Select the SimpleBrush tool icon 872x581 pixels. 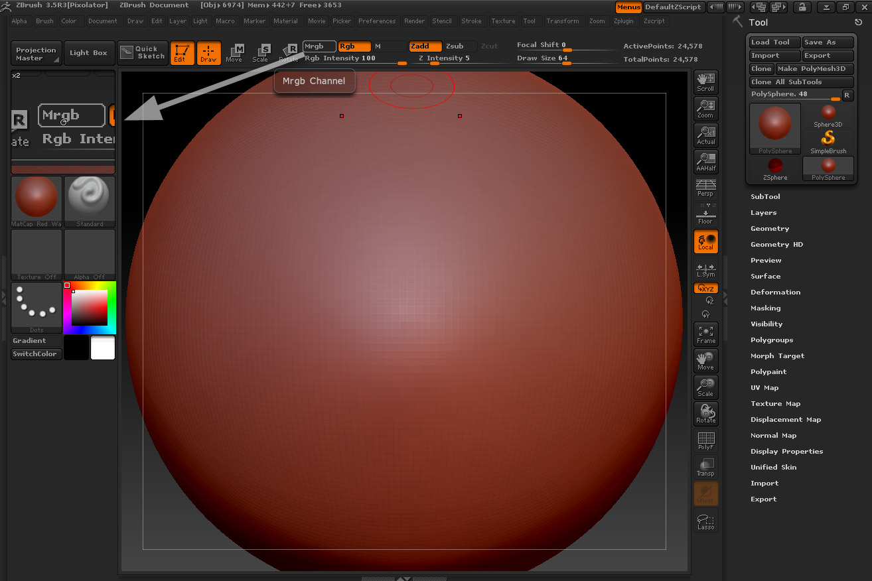coord(828,142)
